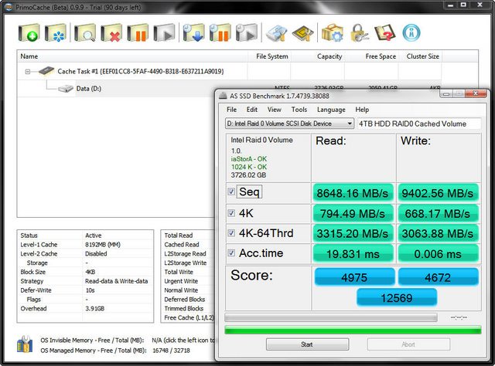
Task: Open the padlock license key icon
Action: point(359,32)
